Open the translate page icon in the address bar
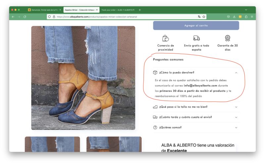The image size is (265, 164). tap(199, 17)
